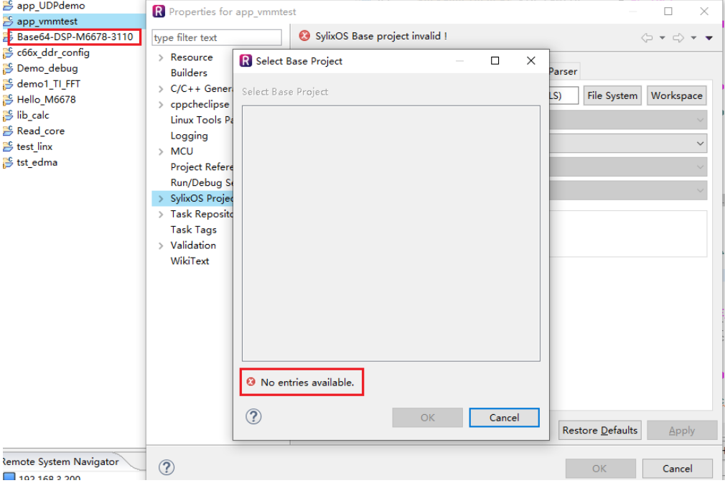Image resolution: width=725 pixels, height=483 pixels.
Task: Close the Select Base Project dialog
Action: coord(531,60)
